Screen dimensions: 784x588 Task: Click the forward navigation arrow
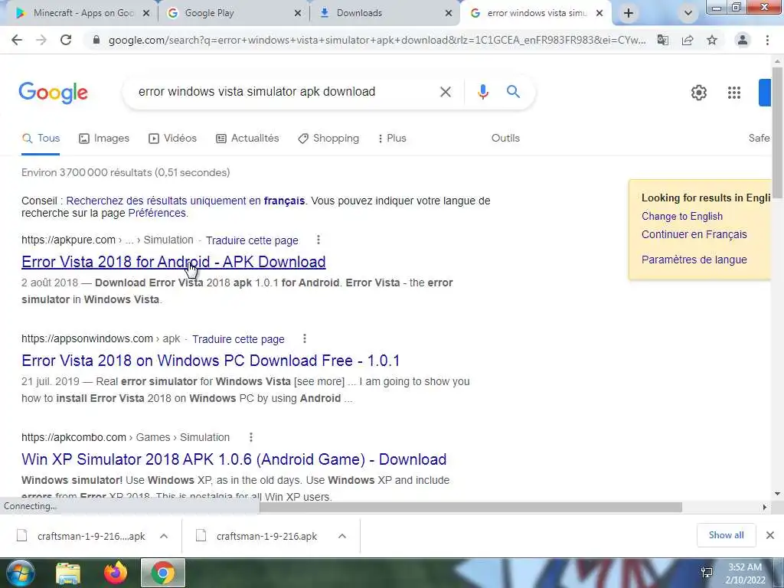tap(41, 40)
